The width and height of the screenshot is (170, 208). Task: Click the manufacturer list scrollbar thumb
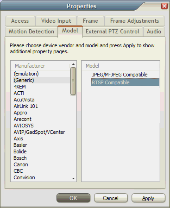point(73,81)
